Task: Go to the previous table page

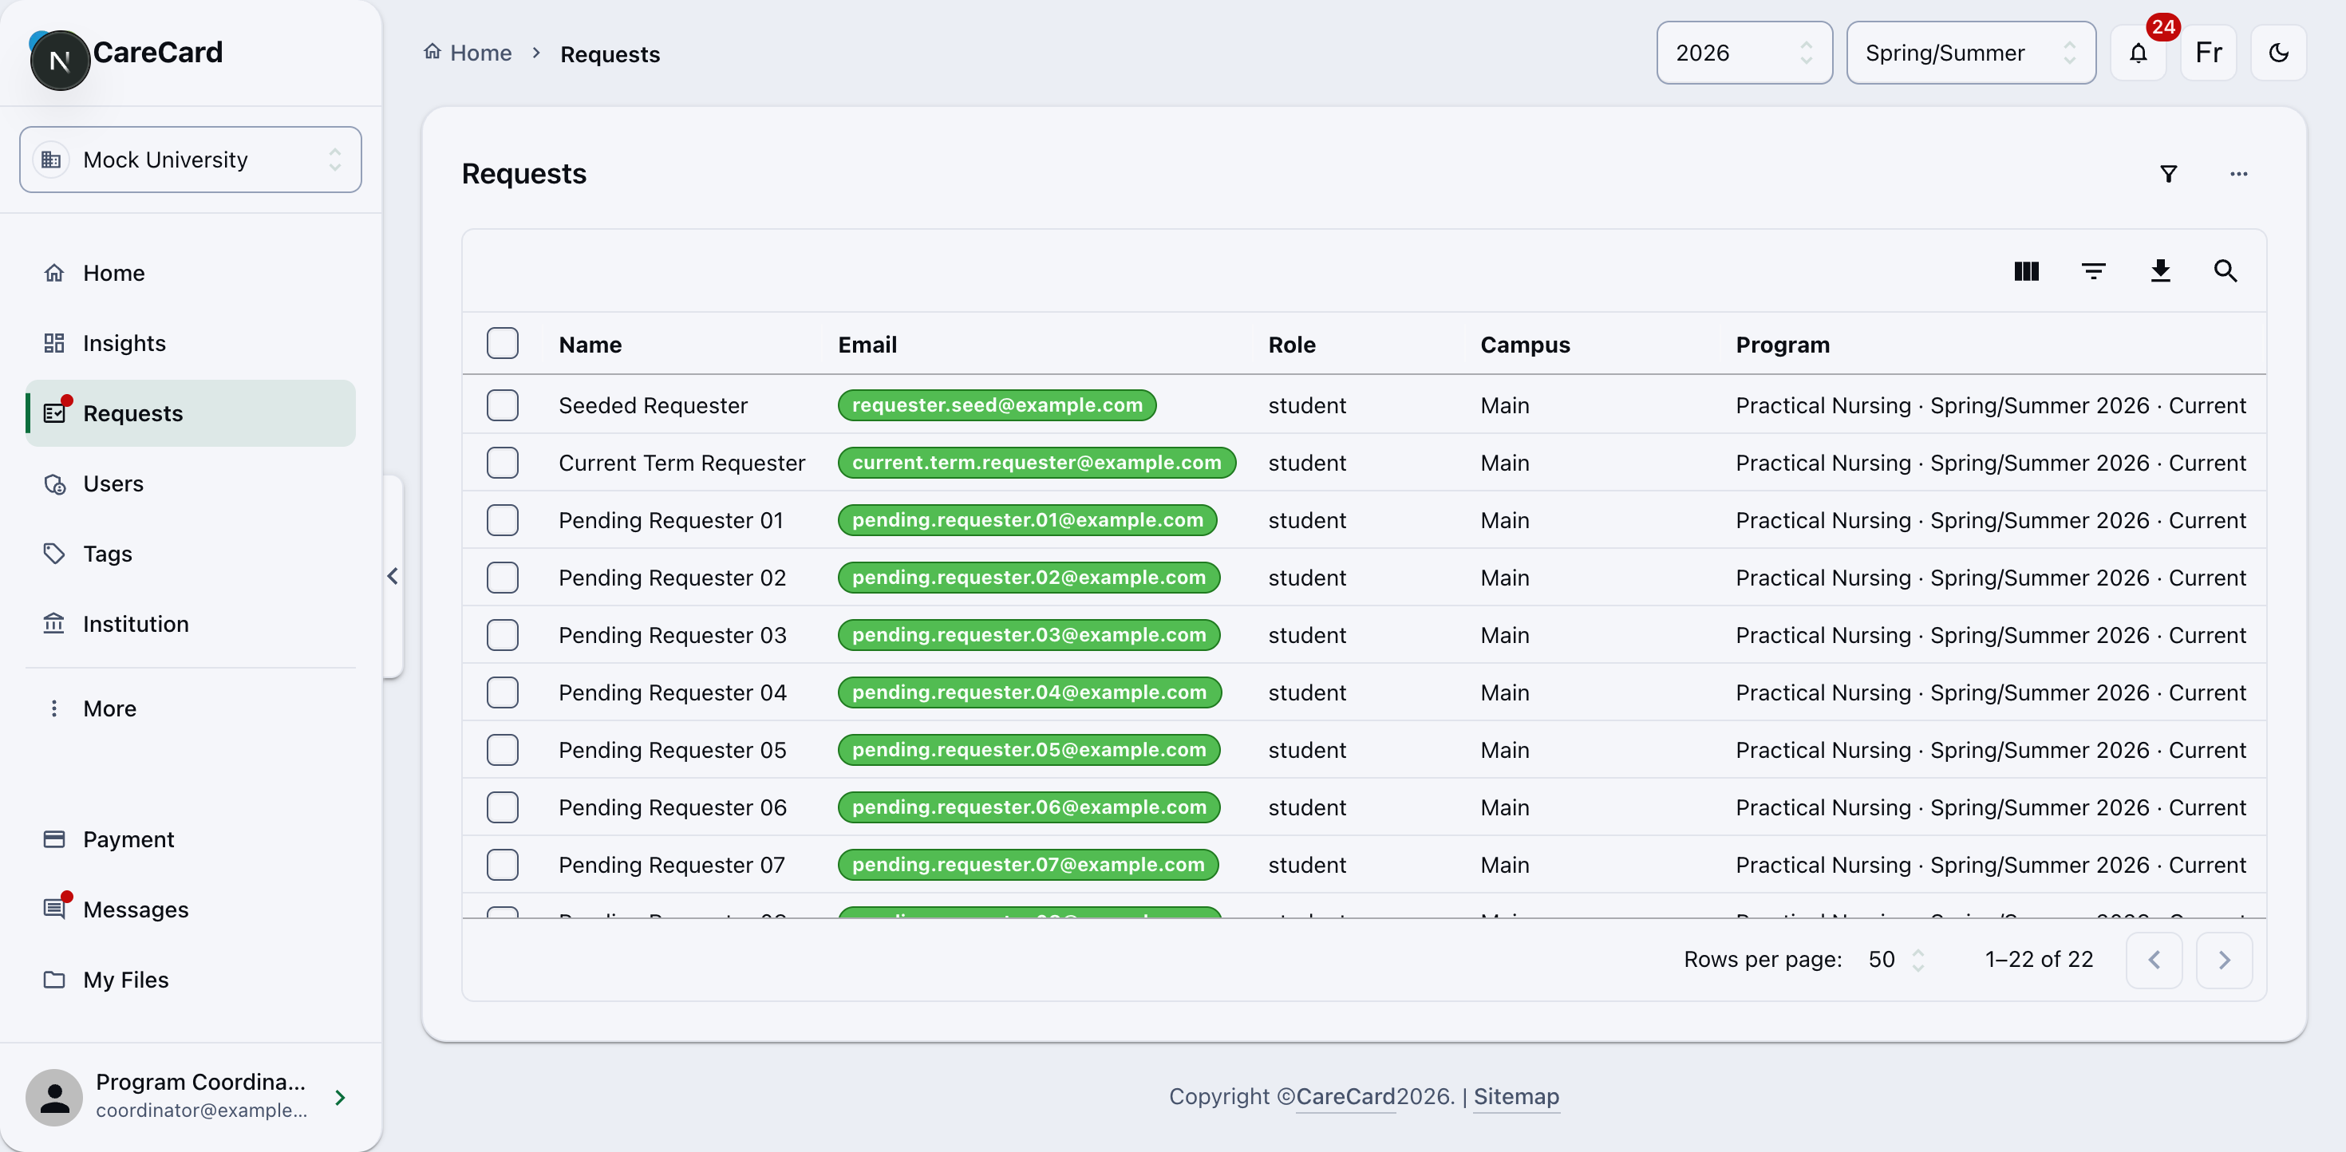Action: (x=2154, y=960)
